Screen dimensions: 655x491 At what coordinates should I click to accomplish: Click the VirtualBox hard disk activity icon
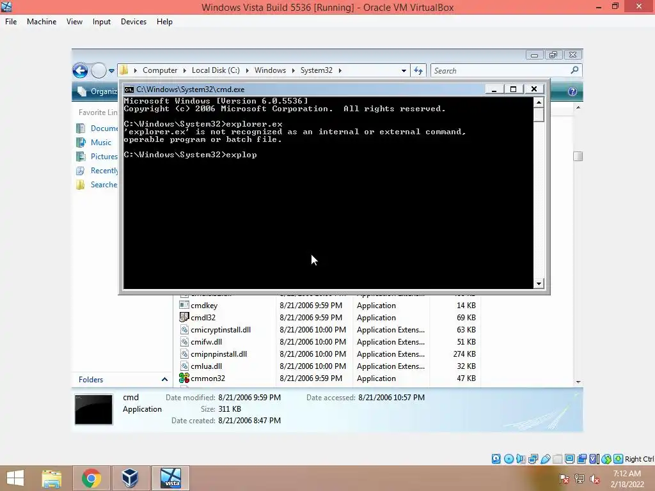tap(496, 459)
